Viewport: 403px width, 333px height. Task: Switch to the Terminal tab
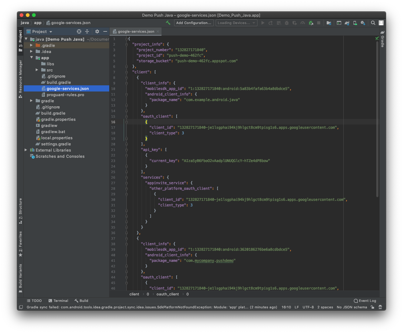pyautogui.click(x=58, y=300)
